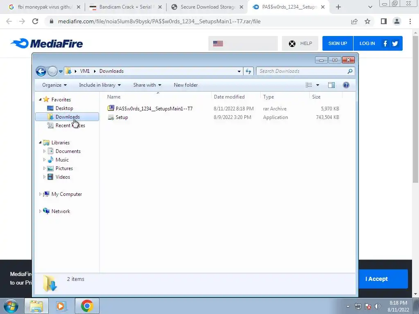Click the Twitter login icon
Image resolution: width=419 pixels, height=314 pixels.
[395, 43]
